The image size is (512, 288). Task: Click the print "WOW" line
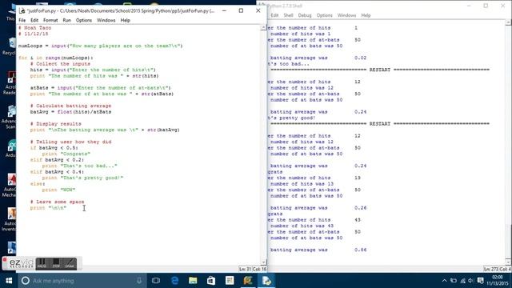[58, 190]
